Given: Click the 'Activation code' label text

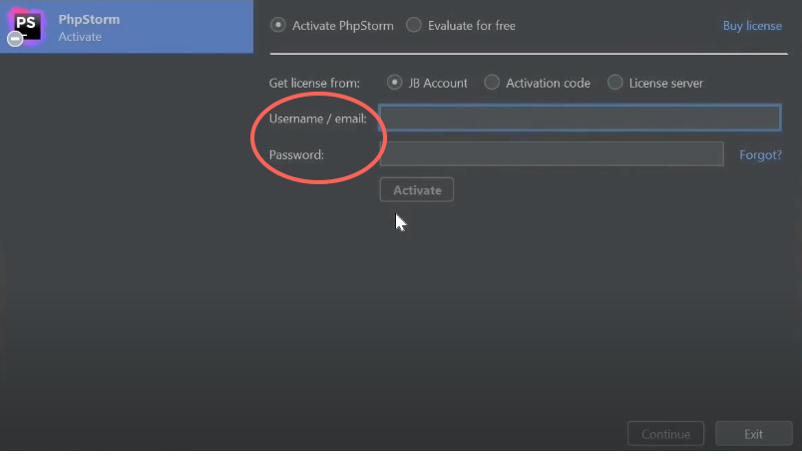Looking at the screenshot, I should [x=548, y=83].
